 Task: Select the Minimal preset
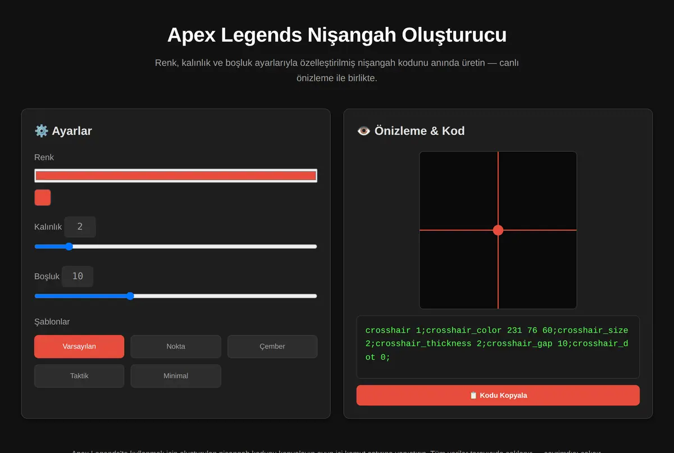point(176,376)
